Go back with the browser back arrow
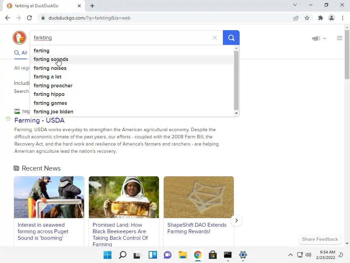 [x=8, y=18]
